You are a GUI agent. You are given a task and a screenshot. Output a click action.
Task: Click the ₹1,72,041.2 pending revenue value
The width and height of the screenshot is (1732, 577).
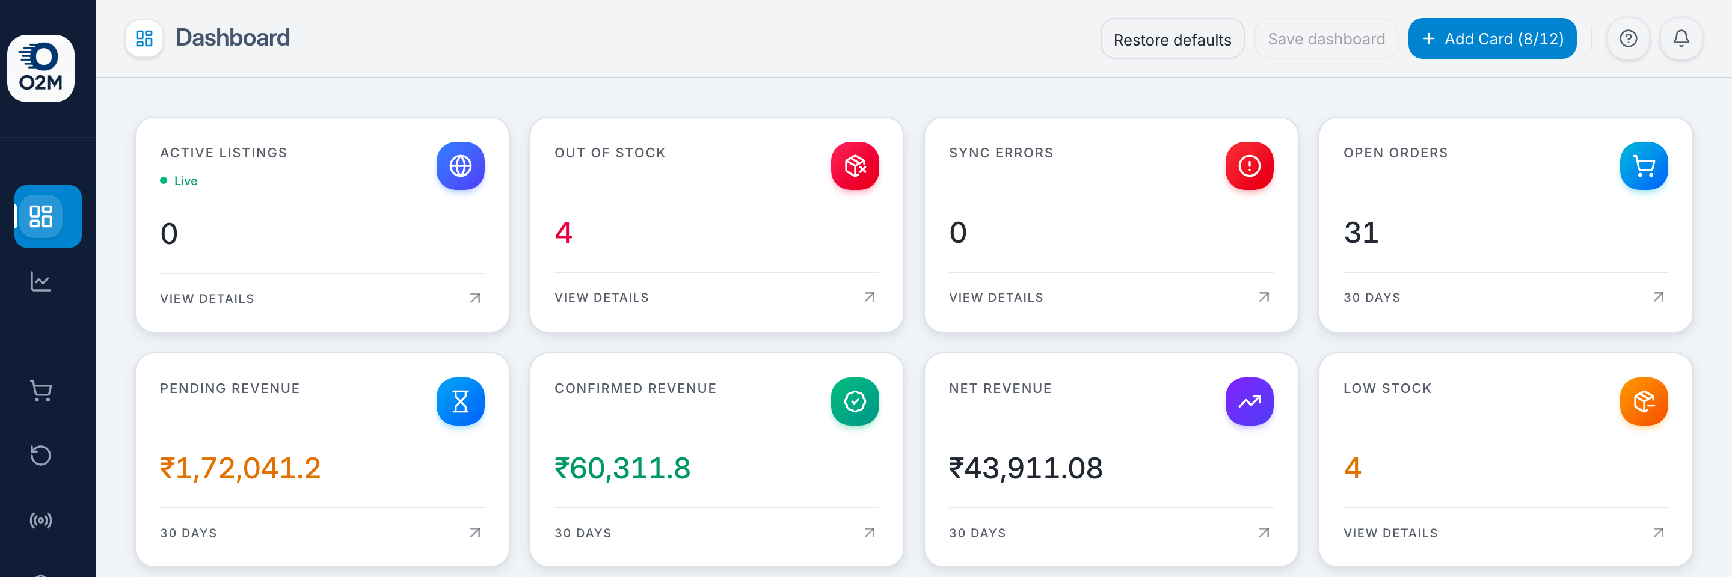click(240, 468)
